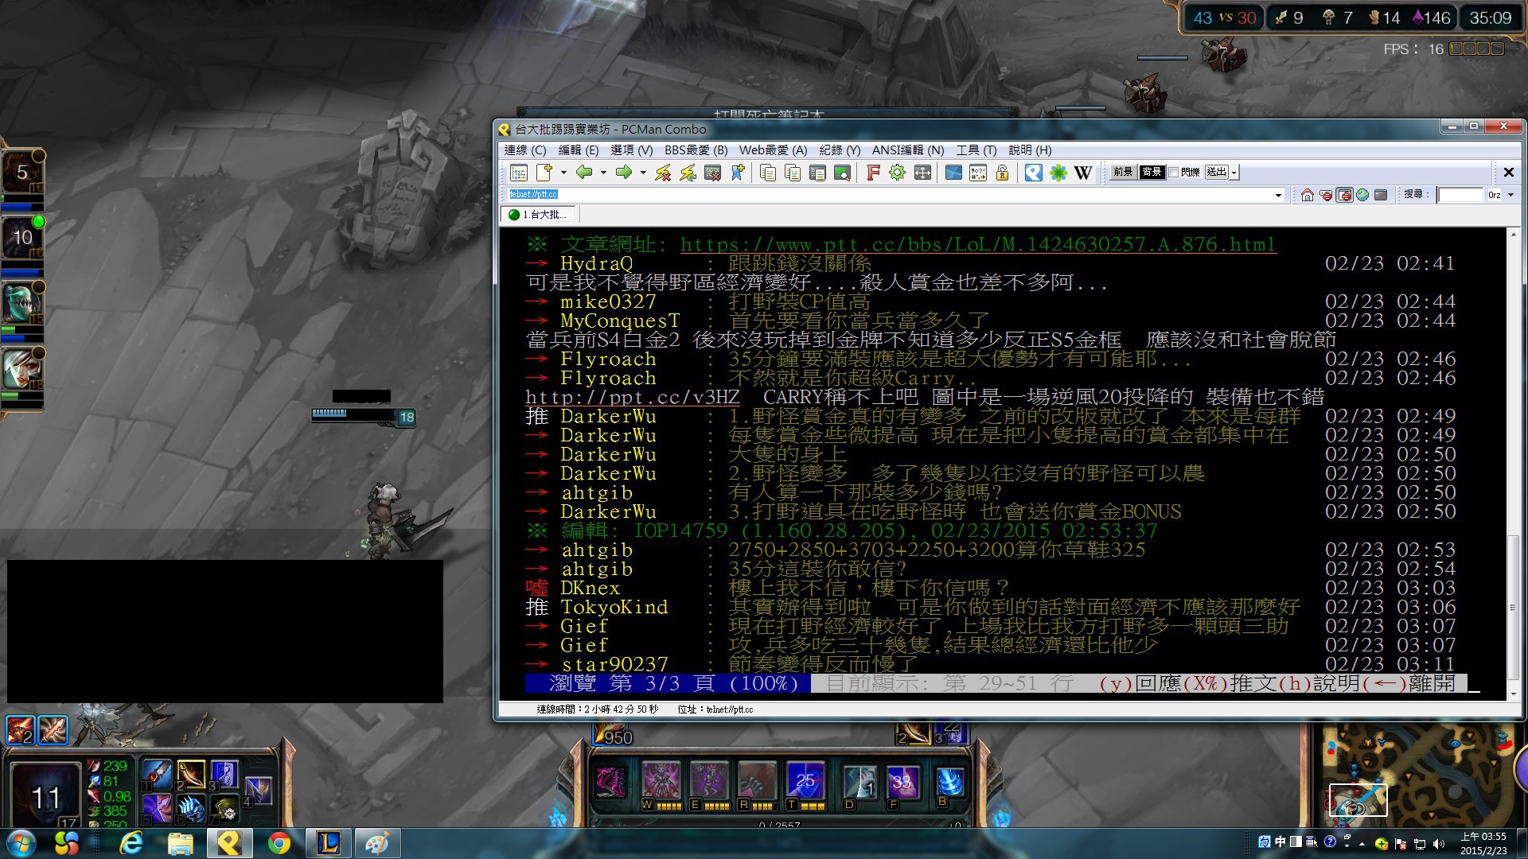Expand the telnet address bar dropdown

(x=1279, y=195)
